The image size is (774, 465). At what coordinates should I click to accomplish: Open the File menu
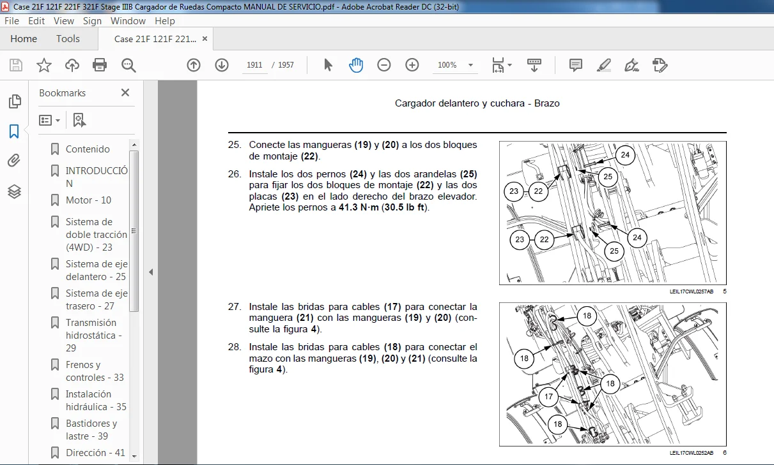12,20
